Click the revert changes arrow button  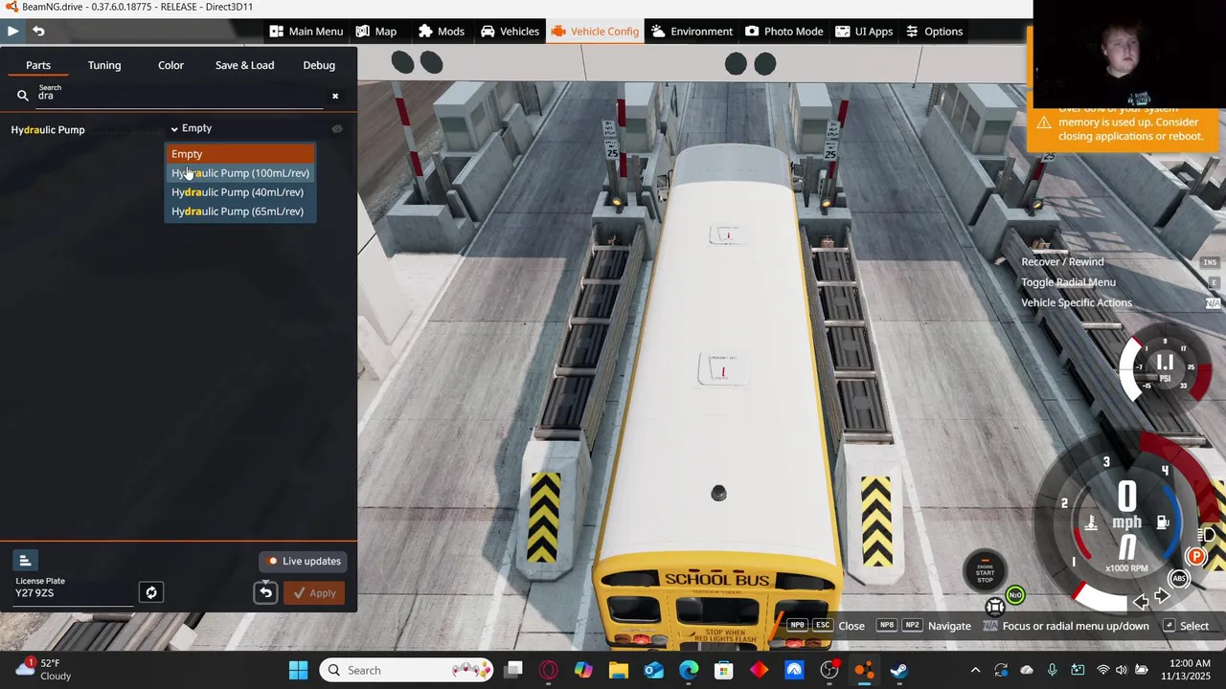pyautogui.click(x=265, y=593)
